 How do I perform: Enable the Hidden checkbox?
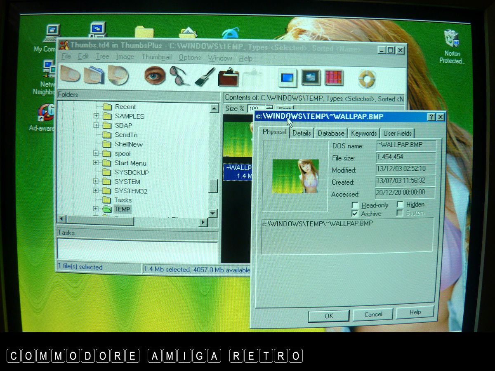coord(400,204)
